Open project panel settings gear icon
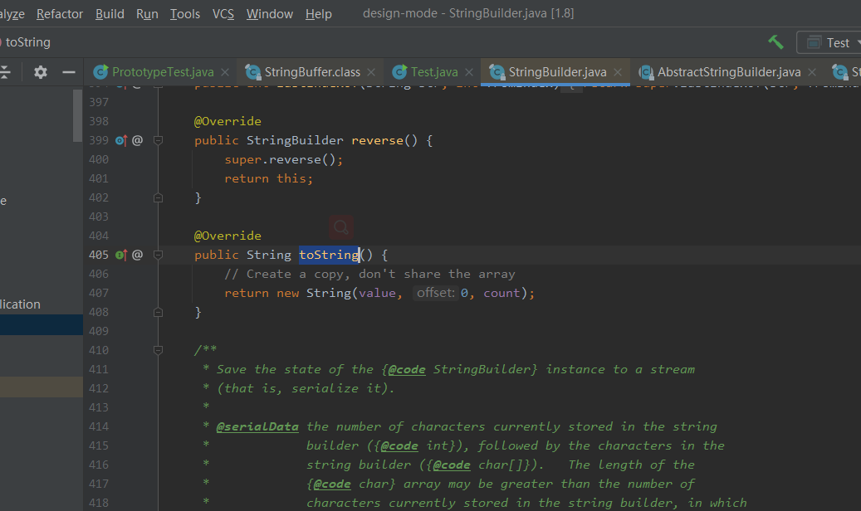The height and width of the screenshot is (511, 861). [41, 72]
